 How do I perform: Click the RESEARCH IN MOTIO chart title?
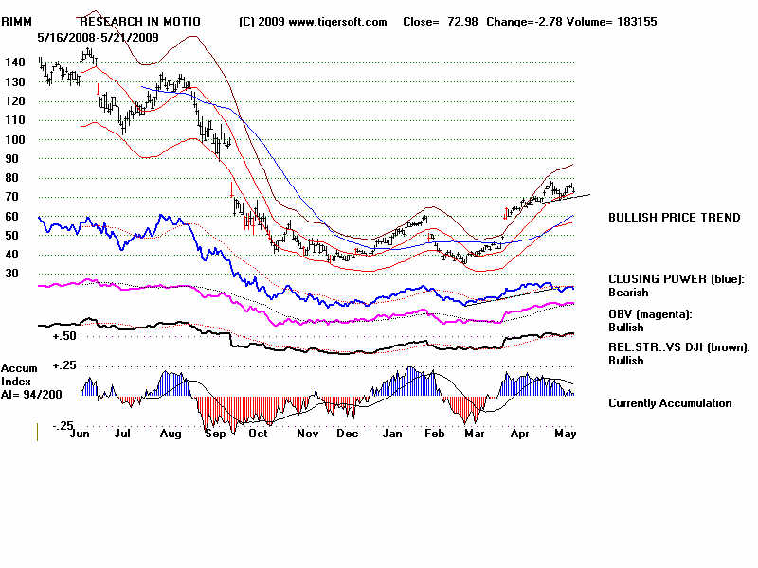click(136, 21)
